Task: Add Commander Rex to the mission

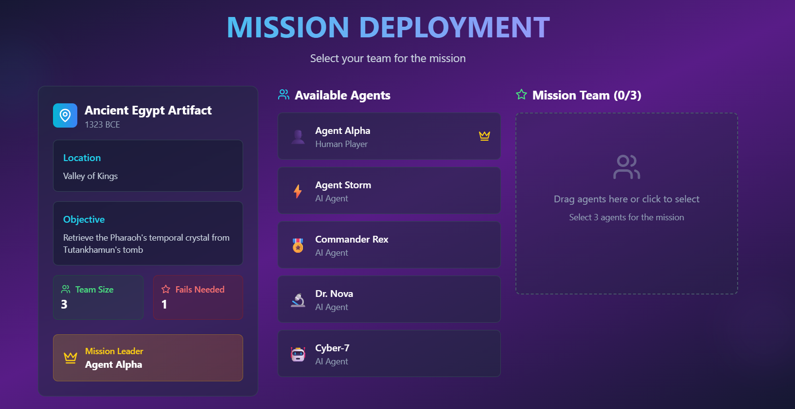Action: coord(389,245)
